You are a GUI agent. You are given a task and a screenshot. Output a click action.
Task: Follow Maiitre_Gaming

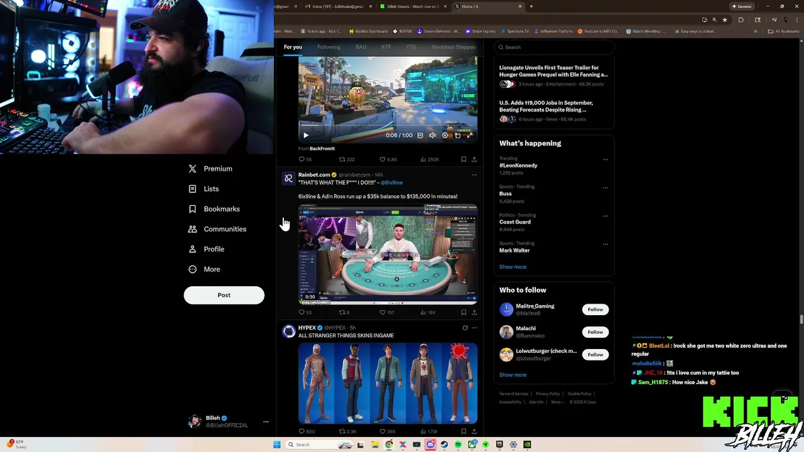click(x=595, y=309)
